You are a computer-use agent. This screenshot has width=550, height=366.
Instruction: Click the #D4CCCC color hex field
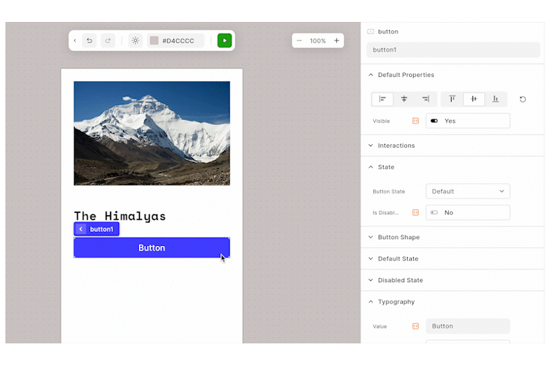178,41
